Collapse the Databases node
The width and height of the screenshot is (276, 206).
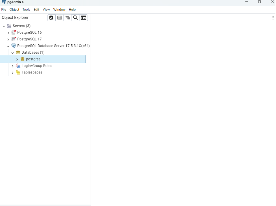tap(13, 53)
